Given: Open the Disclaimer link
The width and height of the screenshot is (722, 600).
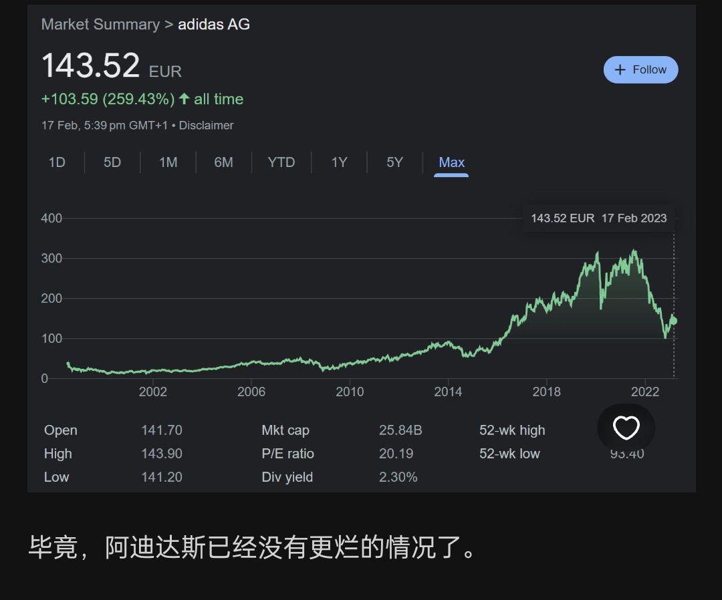Looking at the screenshot, I should (206, 125).
